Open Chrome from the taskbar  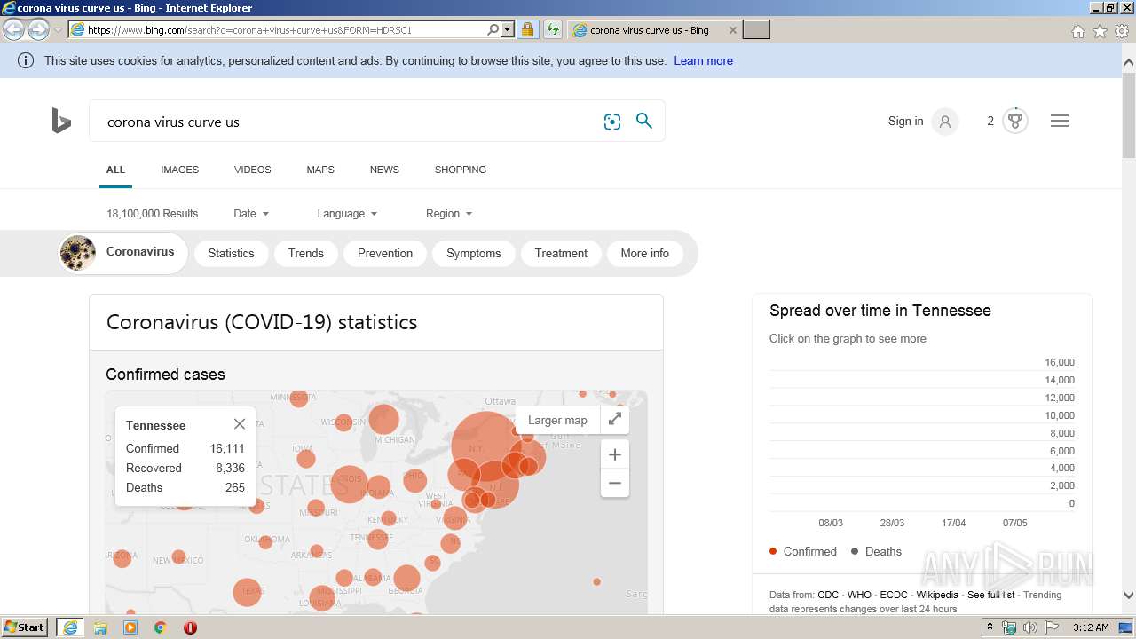click(x=161, y=627)
